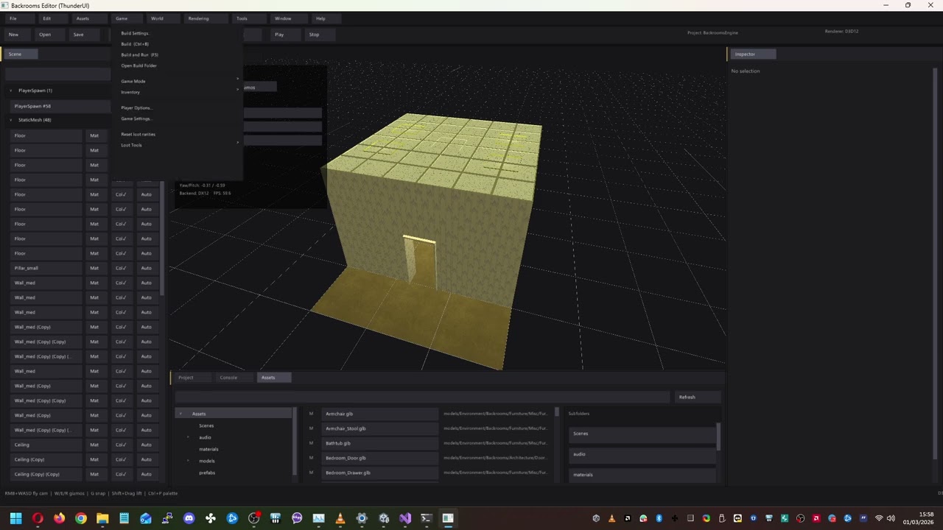The width and height of the screenshot is (943, 530).
Task: Toggle Col checkbox for Ceiling (Copy) (Copy)
Action: click(x=121, y=474)
